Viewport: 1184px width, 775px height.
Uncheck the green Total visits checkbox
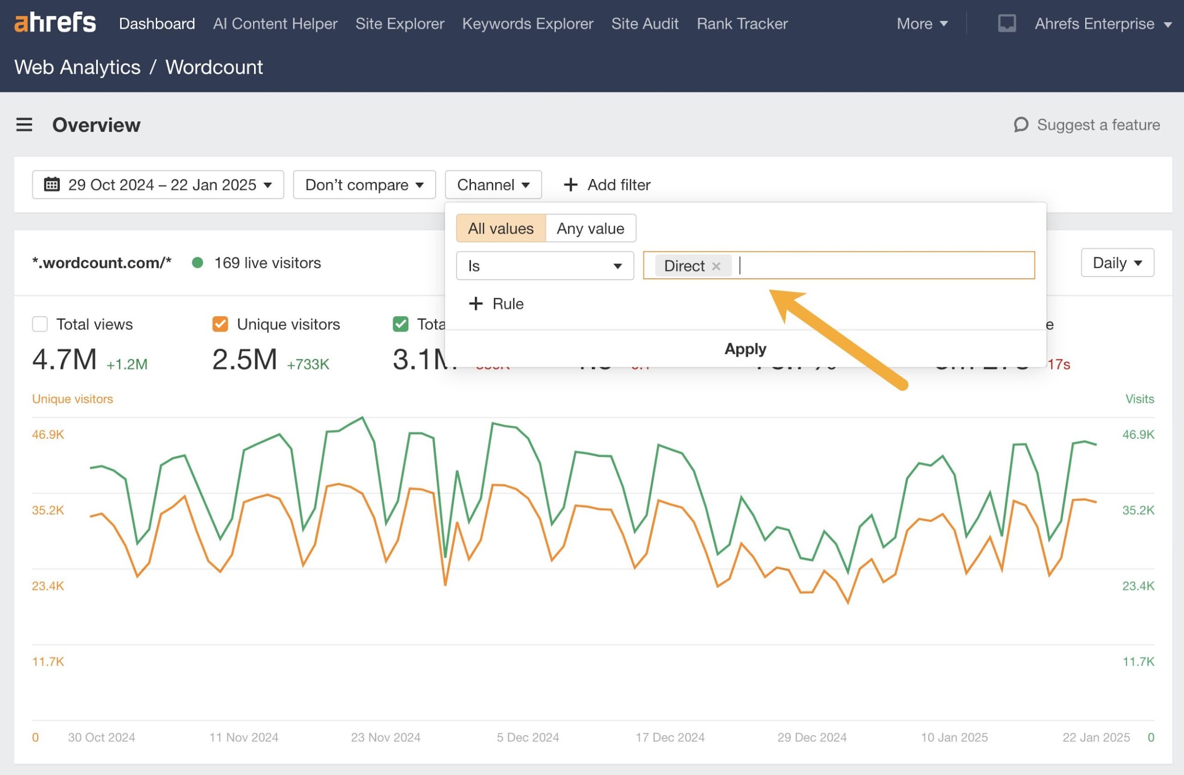coord(401,324)
